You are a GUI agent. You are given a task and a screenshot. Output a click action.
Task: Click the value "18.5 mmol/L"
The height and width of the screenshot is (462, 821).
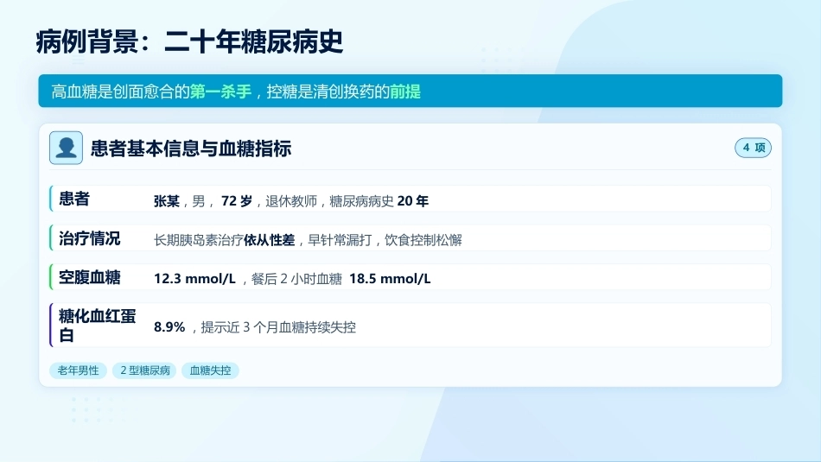(x=390, y=279)
